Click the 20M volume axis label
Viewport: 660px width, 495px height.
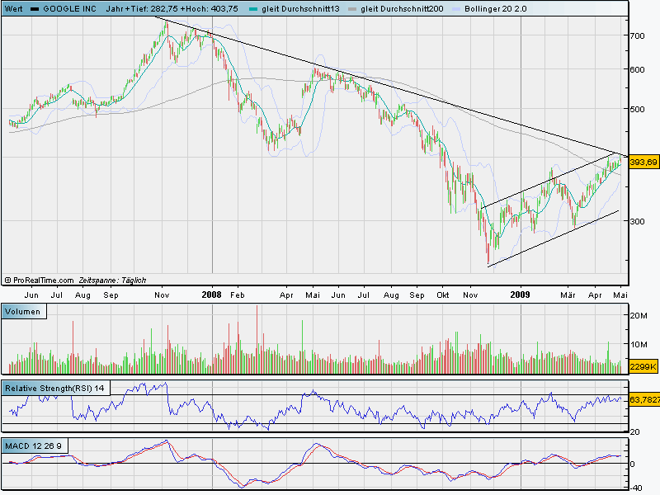639,315
